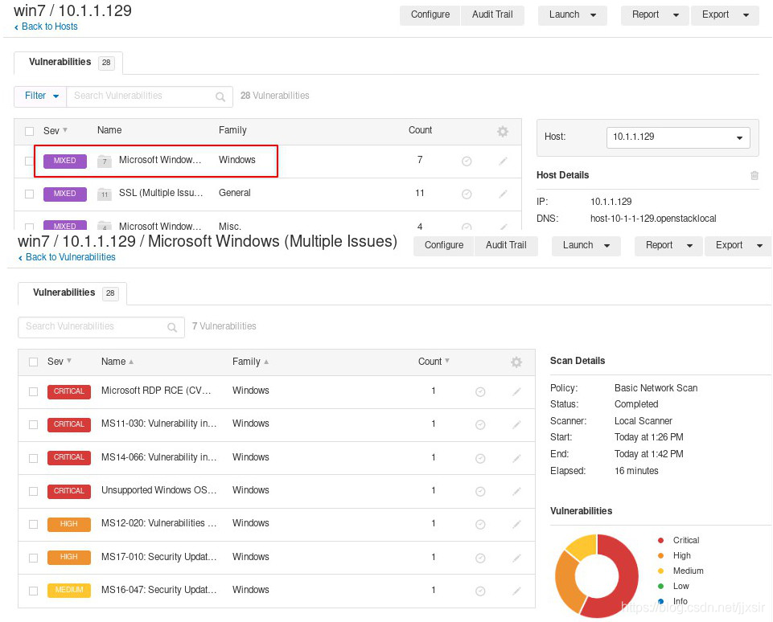Click the clock icon in the Microsoft RDP RCE row
This screenshot has width=773, height=622.
(x=480, y=392)
